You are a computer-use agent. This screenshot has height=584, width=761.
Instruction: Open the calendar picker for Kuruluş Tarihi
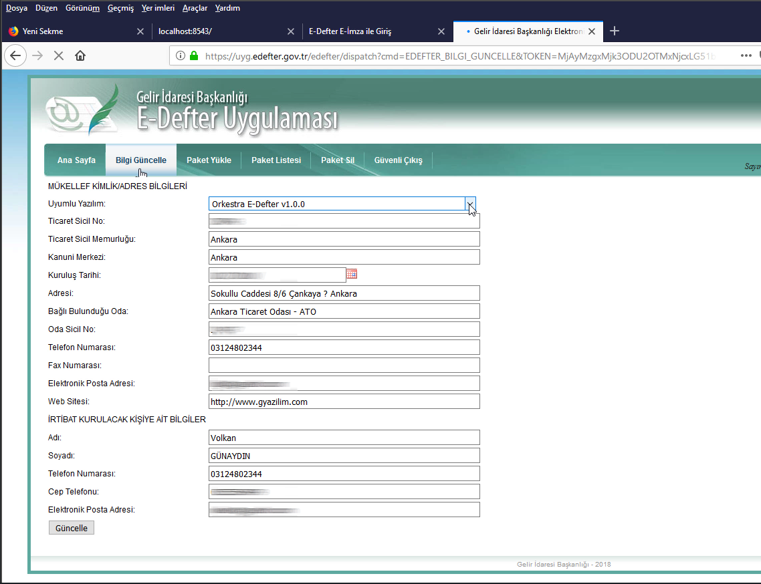click(352, 274)
